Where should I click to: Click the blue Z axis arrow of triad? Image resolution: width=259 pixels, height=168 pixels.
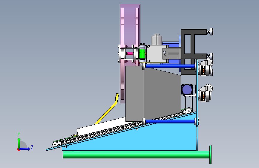25,149
